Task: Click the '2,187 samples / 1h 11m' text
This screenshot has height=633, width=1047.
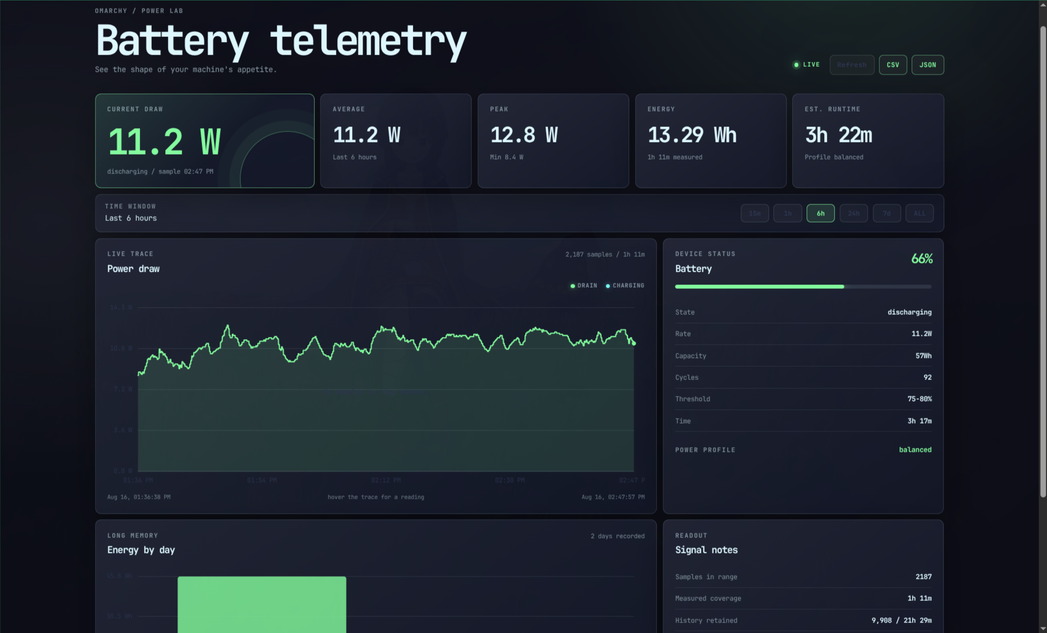Action: pos(605,255)
